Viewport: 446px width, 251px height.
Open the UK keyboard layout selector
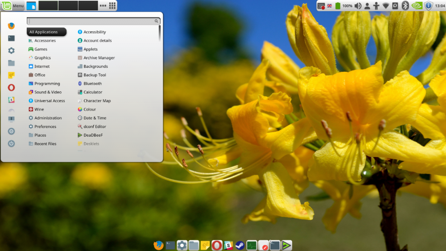tap(330, 6)
